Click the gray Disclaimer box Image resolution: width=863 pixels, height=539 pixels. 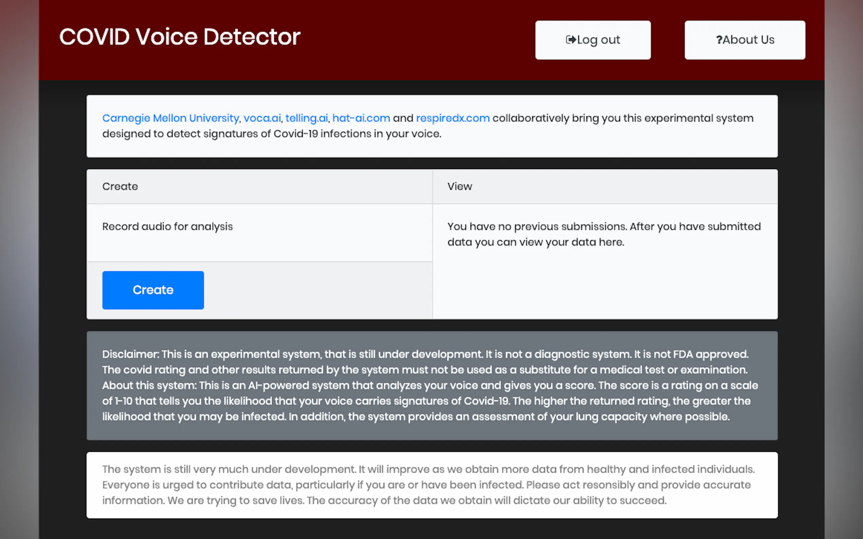pyautogui.click(x=425, y=362)
